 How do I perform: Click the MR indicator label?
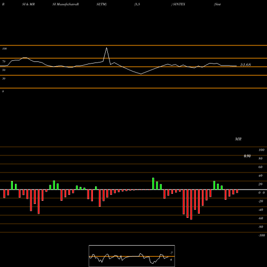238,139
